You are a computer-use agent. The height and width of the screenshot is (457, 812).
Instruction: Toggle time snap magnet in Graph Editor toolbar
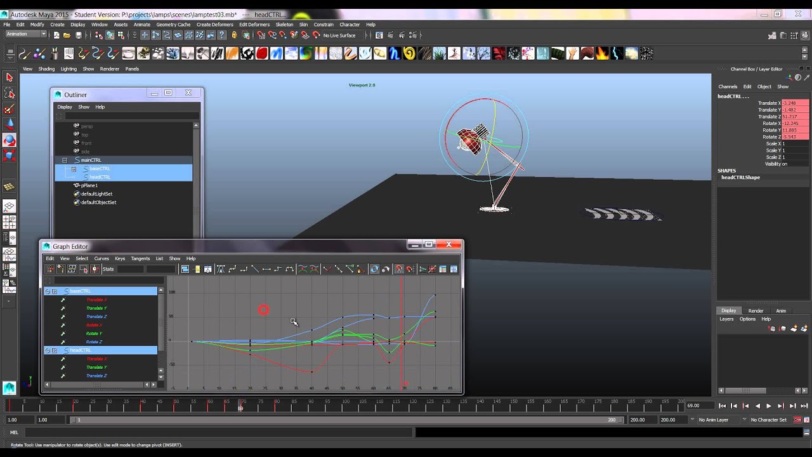pyautogui.click(x=399, y=269)
